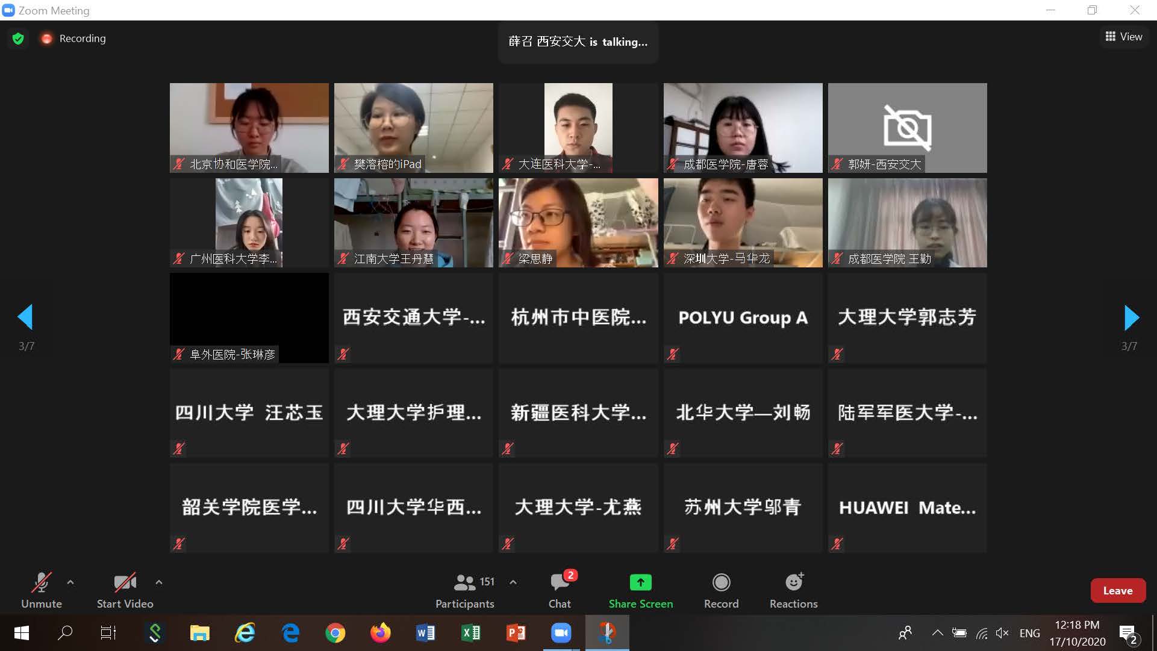Viewport: 1157px width, 651px height.
Task: Click the Recording indicator
Action: pyautogui.click(x=73, y=39)
